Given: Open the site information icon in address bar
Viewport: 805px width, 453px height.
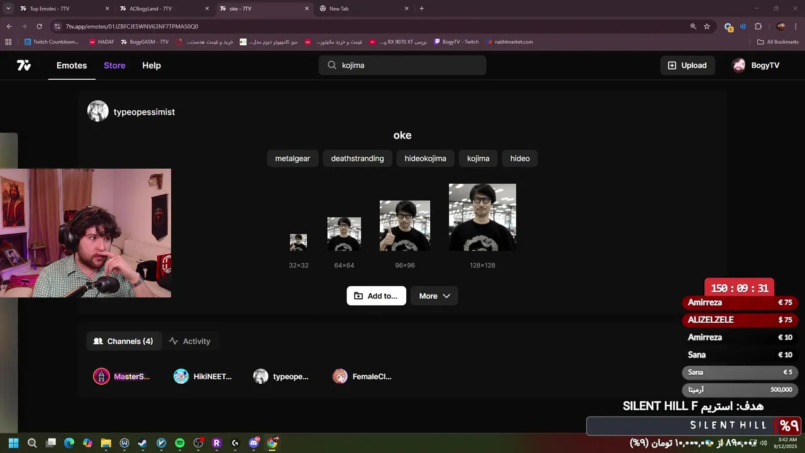Looking at the screenshot, I should click(x=57, y=26).
